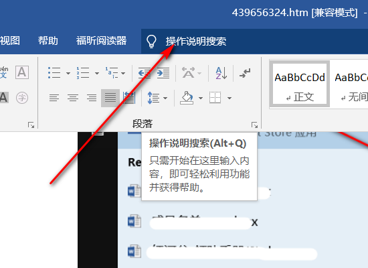368x268 pixels.
Task: Click the lightbulb Tell Me icon
Action: [x=151, y=42]
